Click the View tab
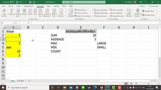Viewport: 161px width, 90px height. pyautogui.click(x=64, y=6)
